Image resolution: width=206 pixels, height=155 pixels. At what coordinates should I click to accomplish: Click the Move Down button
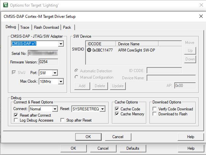[x=190, y=59]
